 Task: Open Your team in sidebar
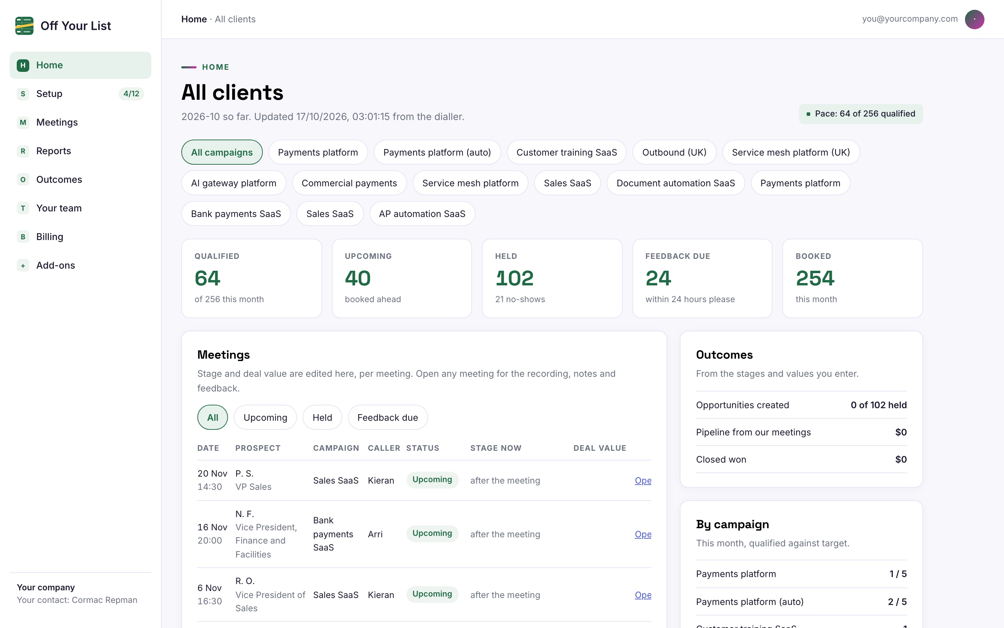81,209
